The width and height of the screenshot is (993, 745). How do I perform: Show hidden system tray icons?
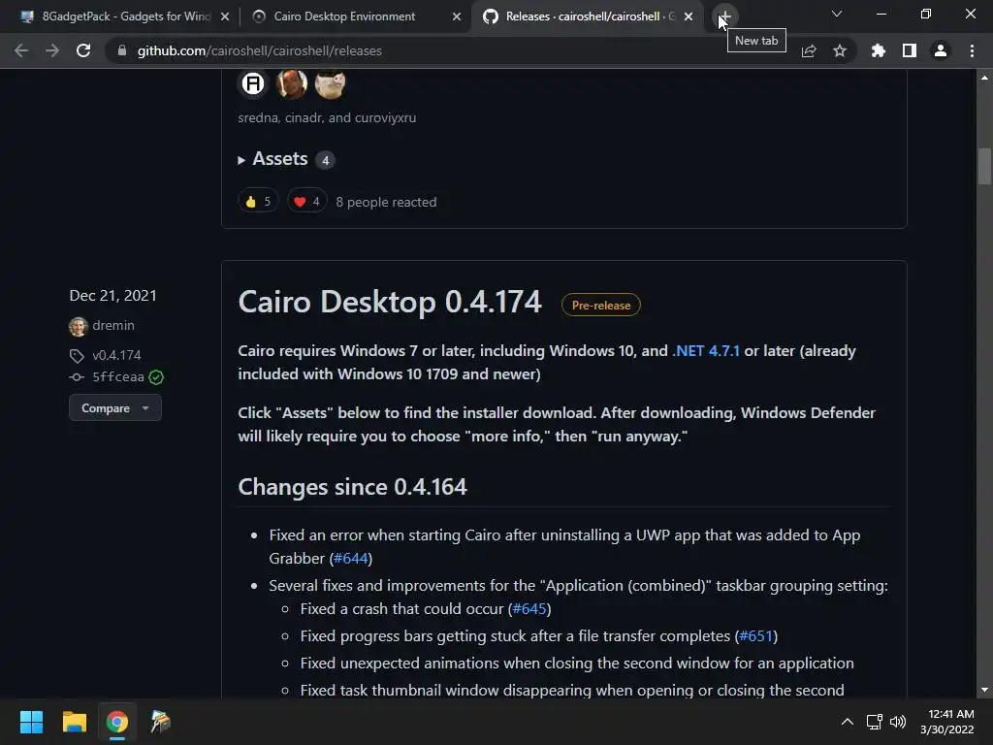point(847,722)
